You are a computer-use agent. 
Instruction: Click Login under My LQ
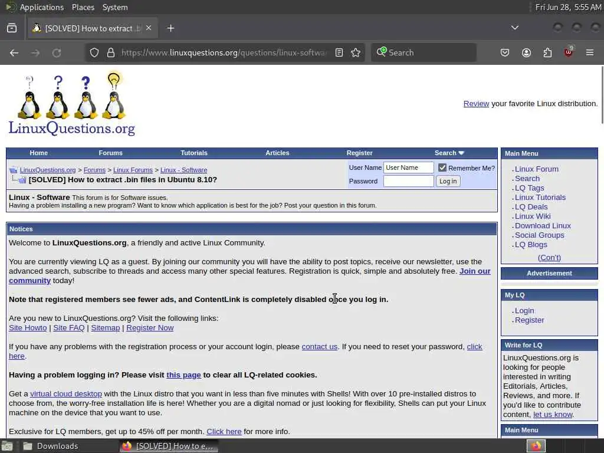coord(524,311)
